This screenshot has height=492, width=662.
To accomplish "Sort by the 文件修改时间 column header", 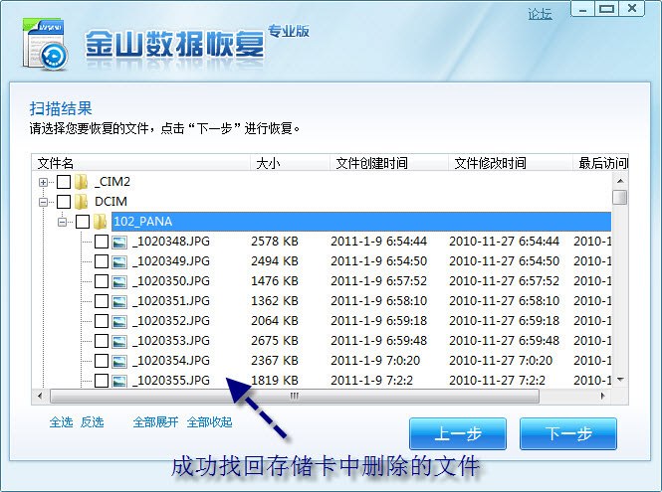I will click(x=510, y=163).
